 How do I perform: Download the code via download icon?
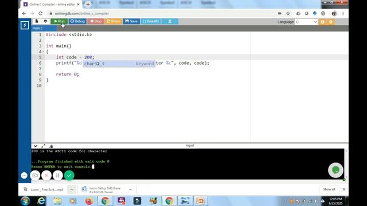point(170,21)
